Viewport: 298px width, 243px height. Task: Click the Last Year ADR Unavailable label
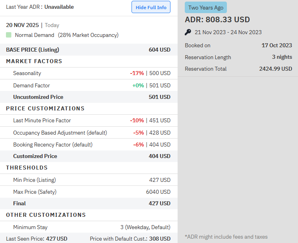40,7
